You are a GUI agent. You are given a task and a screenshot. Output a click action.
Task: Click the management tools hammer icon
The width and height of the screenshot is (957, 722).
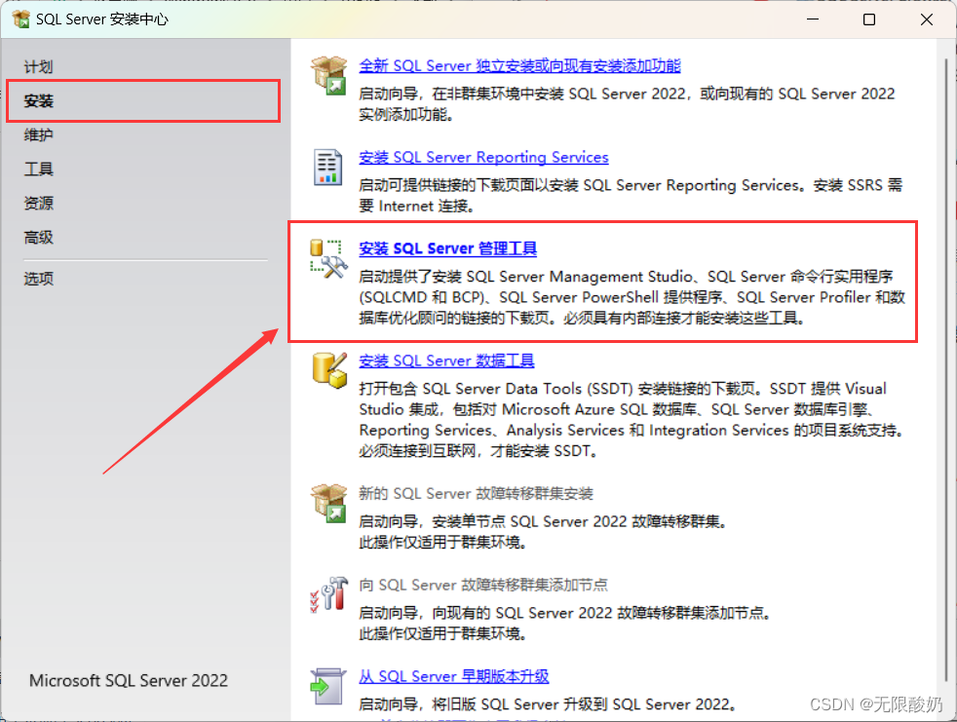(328, 258)
